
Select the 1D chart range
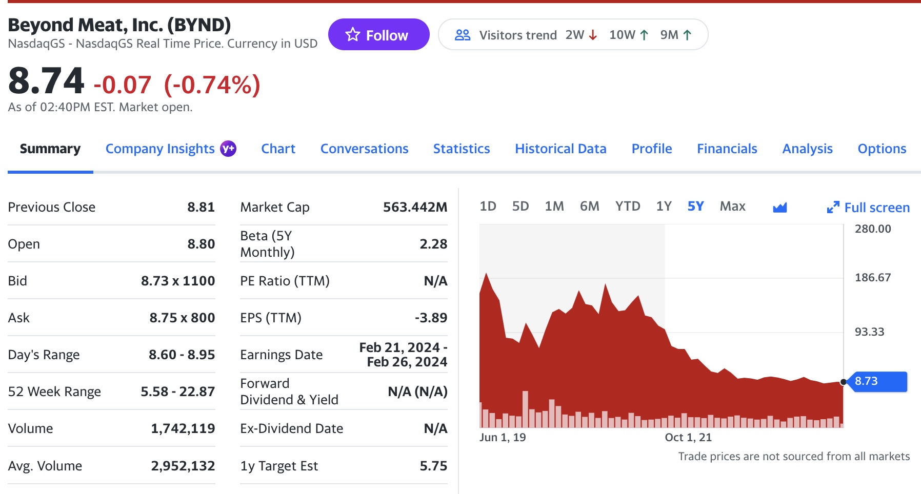pos(488,207)
